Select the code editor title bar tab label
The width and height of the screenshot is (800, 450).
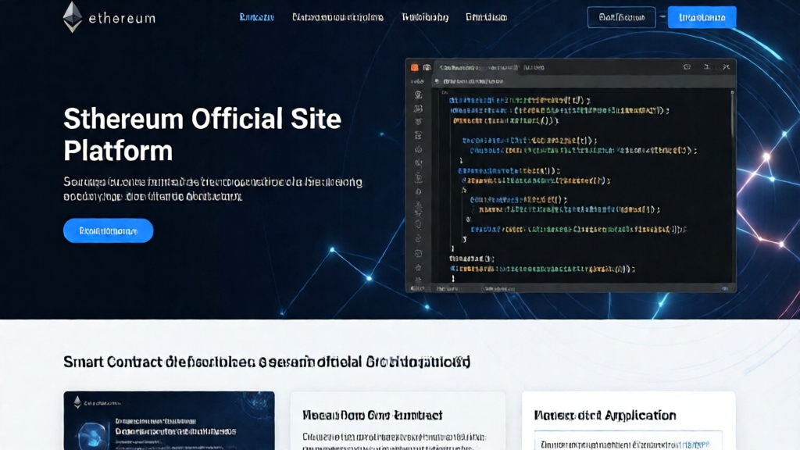coord(492,67)
